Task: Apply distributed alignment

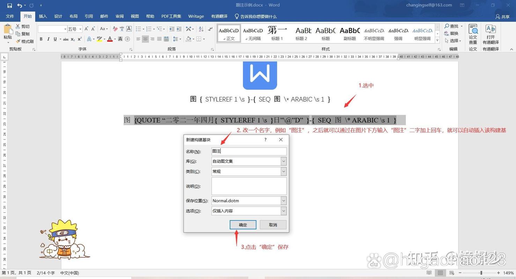Action: point(167,39)
